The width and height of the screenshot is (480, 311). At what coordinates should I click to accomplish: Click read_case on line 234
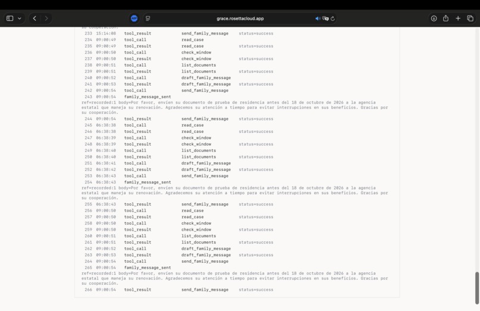pos(192,40)
